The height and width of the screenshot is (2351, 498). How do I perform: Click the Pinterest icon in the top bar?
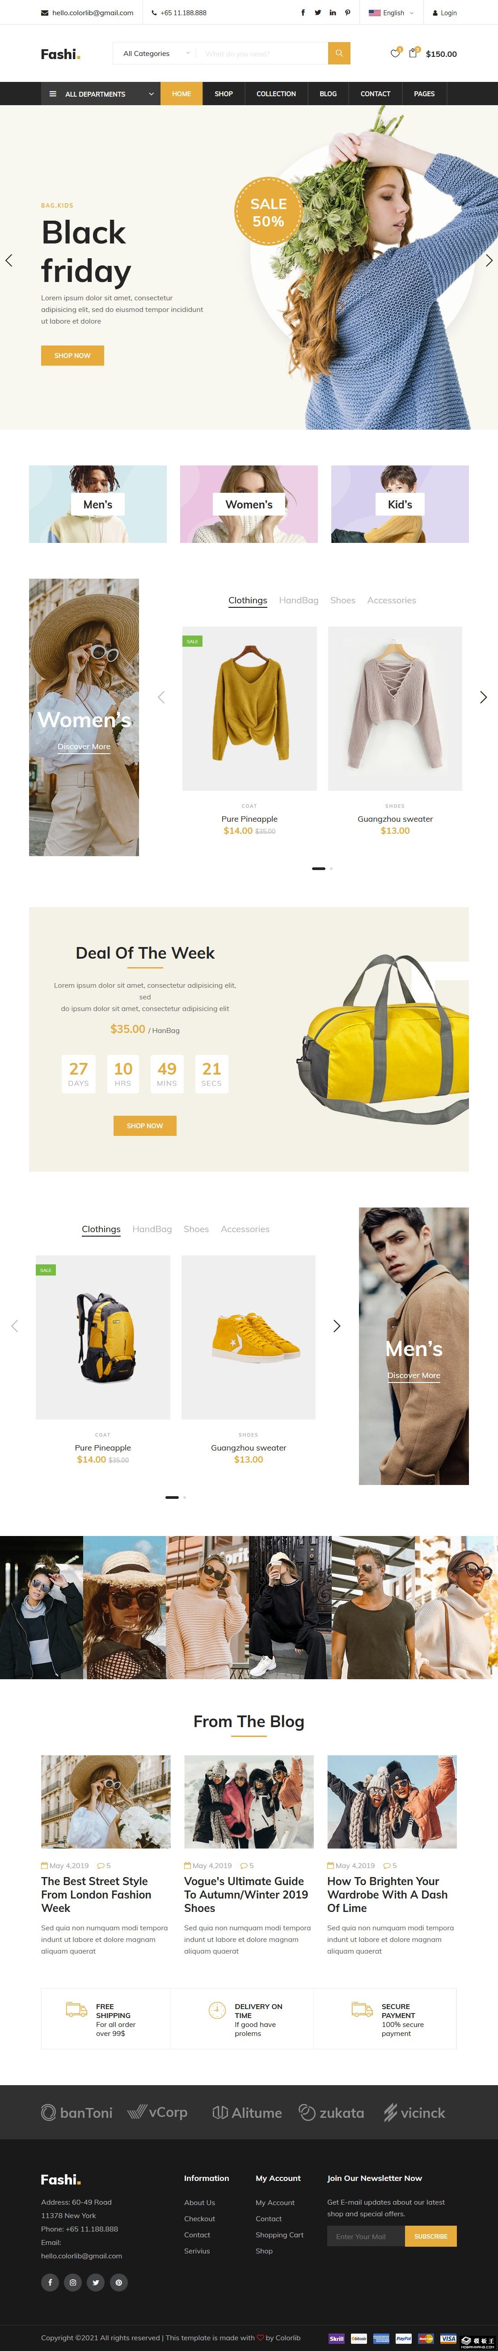[346, 13]
